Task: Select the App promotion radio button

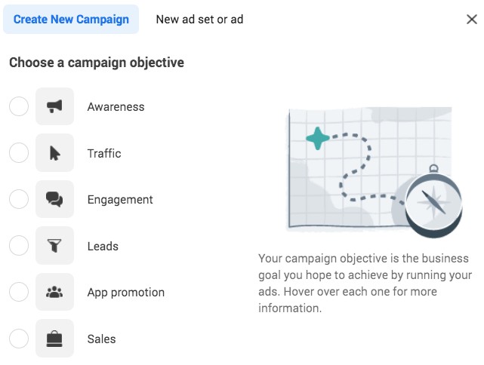Action: 19,292
